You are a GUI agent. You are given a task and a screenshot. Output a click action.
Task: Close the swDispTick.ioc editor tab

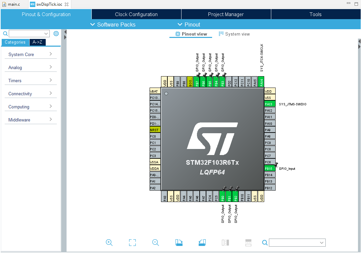[x=67, y=4]
